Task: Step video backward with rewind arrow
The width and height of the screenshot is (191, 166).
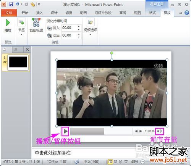Action: [136, 131]
